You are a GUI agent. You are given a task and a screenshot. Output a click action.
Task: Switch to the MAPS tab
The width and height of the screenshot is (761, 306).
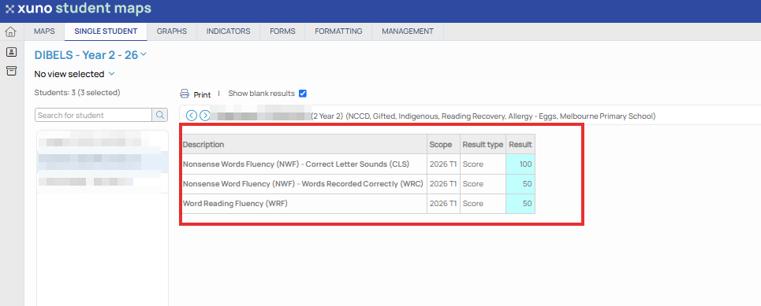tap(44, 31)
